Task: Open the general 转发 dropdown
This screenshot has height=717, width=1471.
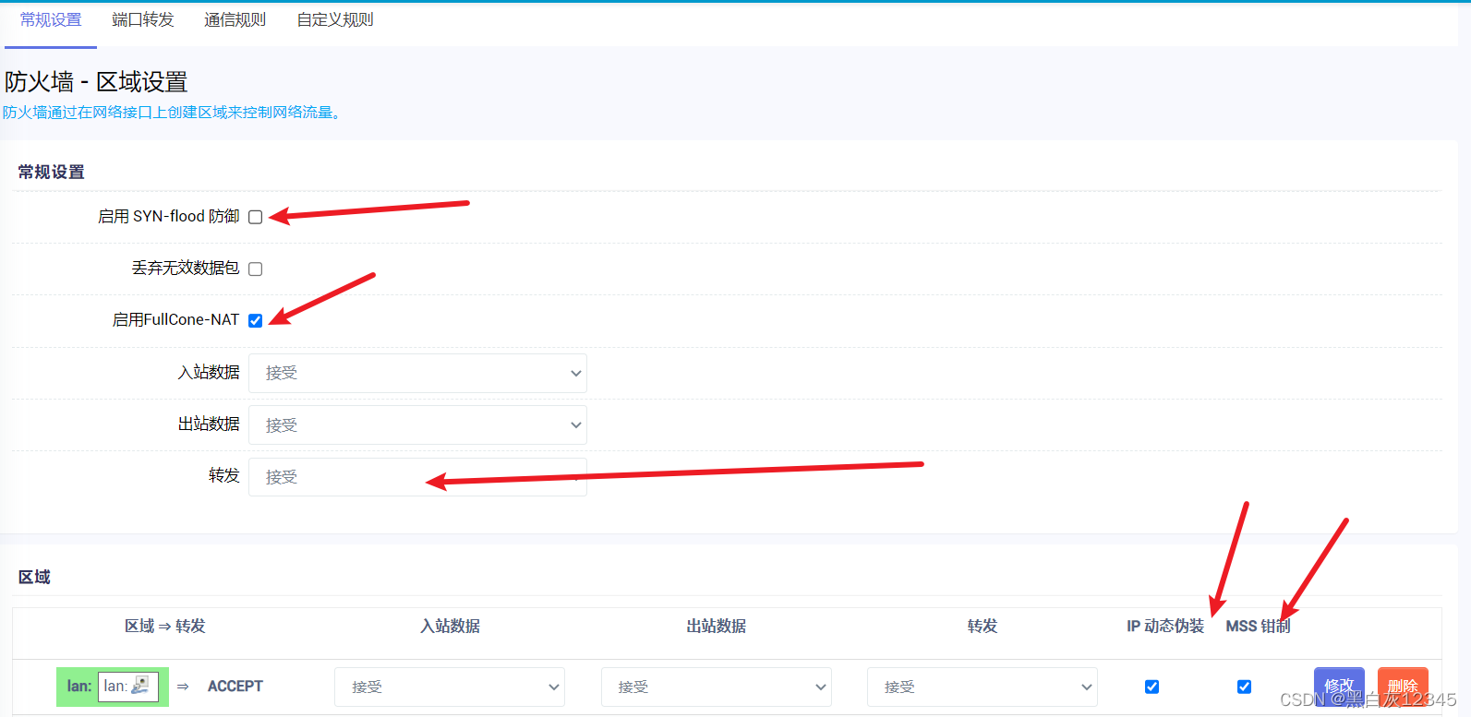Action: click(x=417, y=477)
